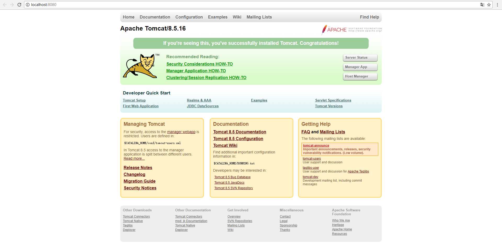Open Overview under Get Involved
This screenshot has height=245, width=502.
click(x=234, y=217)
